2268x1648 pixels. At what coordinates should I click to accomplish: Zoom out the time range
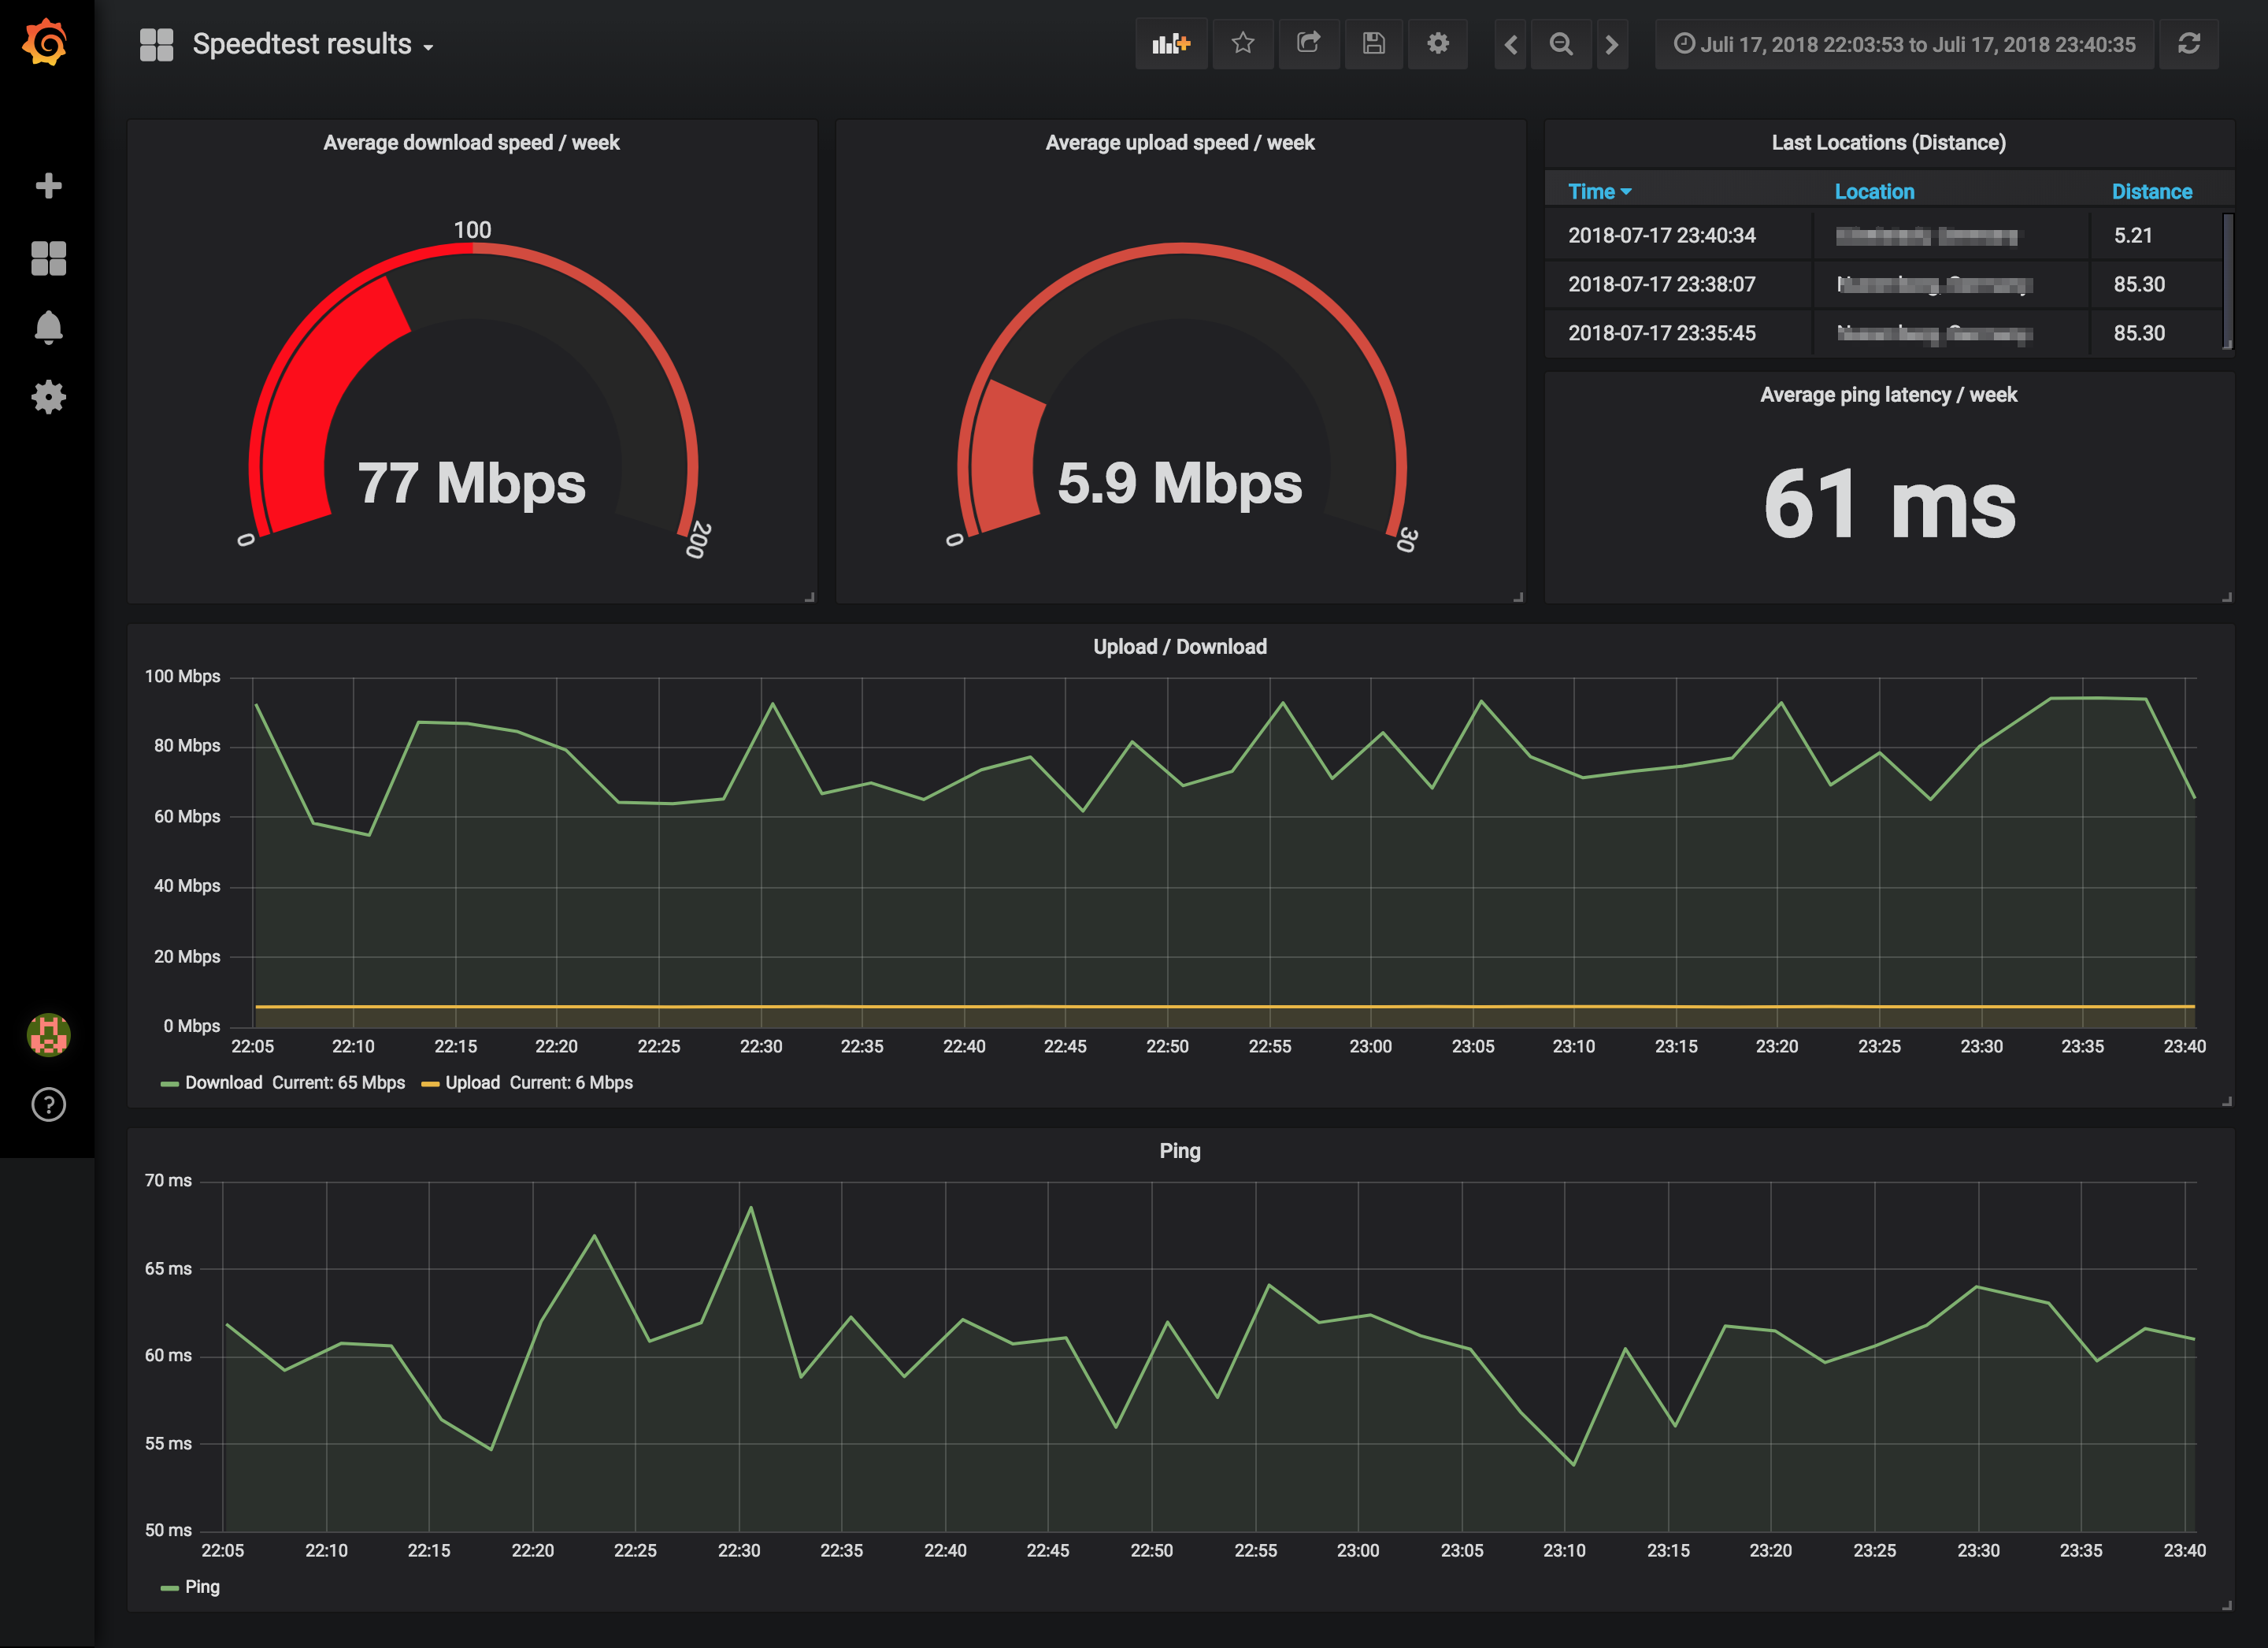pyautogui.click(x=1561, y=44)
